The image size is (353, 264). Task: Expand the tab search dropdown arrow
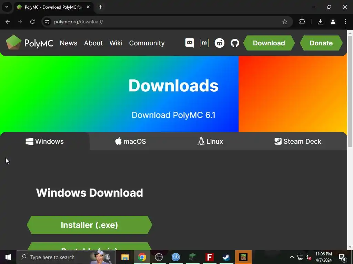(x=7, y=7)
